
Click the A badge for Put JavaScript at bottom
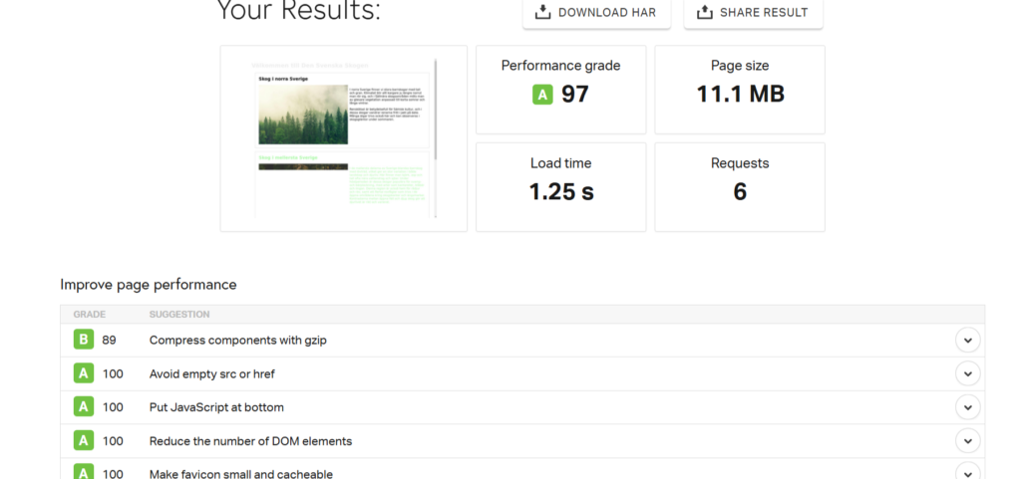[x=84, y=407]
